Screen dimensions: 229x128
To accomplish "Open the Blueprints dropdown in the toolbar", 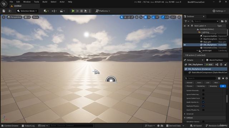I will tap(54, 11).
